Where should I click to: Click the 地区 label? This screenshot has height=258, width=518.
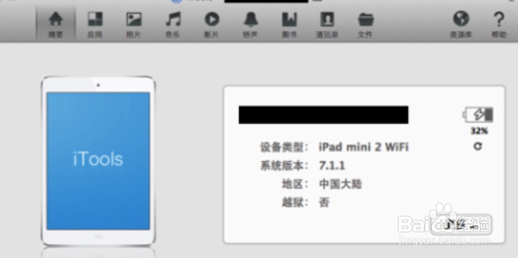[295, 184]
